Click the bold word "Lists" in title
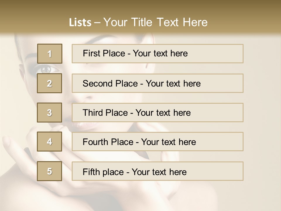Image resolution: width=281 pixels, height=211 pixels. point(80,23)
